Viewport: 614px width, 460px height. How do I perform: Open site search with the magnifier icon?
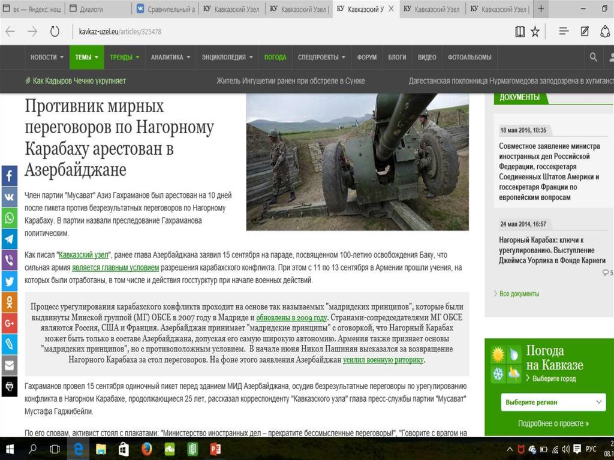pos(593,57)
